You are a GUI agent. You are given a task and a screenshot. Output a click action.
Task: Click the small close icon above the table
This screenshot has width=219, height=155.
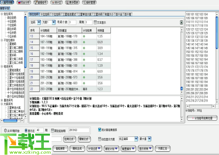click(182, 22)
